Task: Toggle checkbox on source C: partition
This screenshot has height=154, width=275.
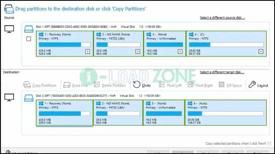Action: tap(261, 51)
